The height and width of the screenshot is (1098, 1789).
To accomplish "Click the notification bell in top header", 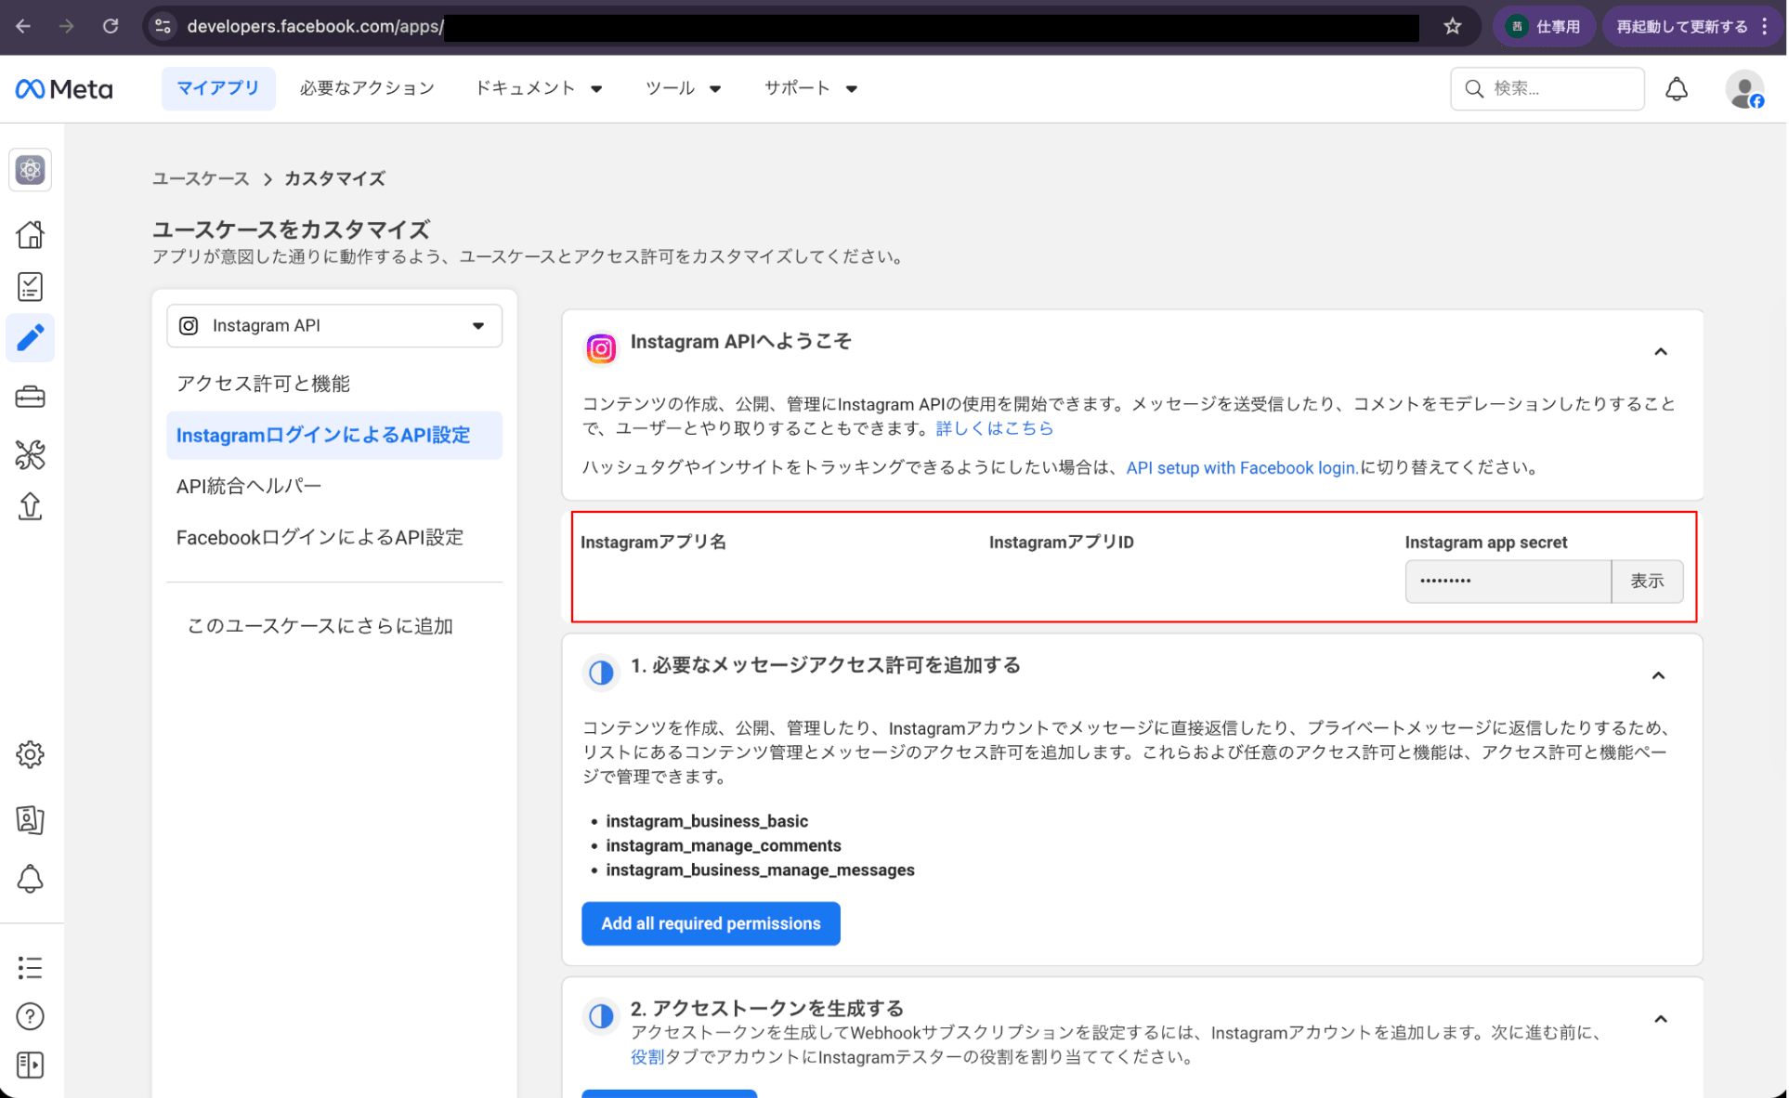I will (1676, 89).
